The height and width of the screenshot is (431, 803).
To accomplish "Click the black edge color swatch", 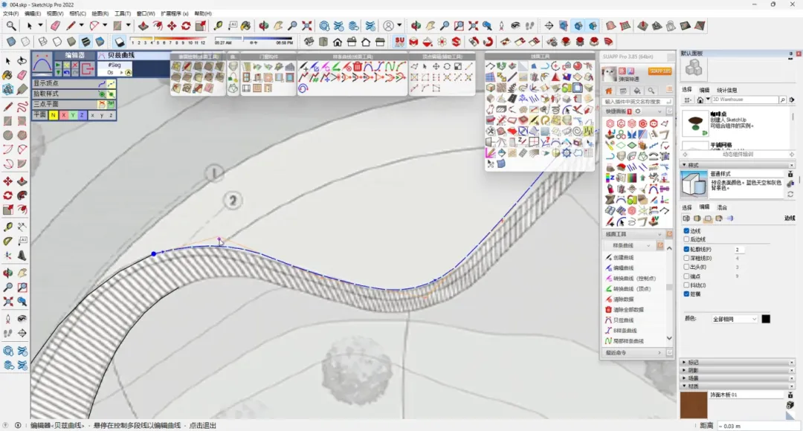I will click(x=766, y=319).
